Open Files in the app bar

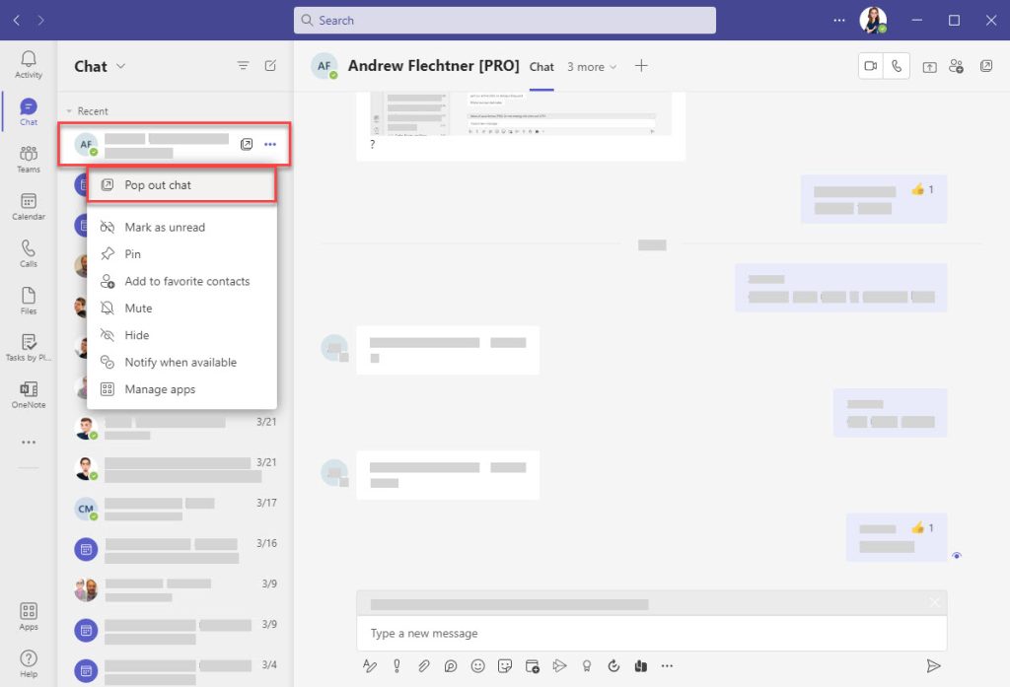pyautogui.click(x=29, y=300)
